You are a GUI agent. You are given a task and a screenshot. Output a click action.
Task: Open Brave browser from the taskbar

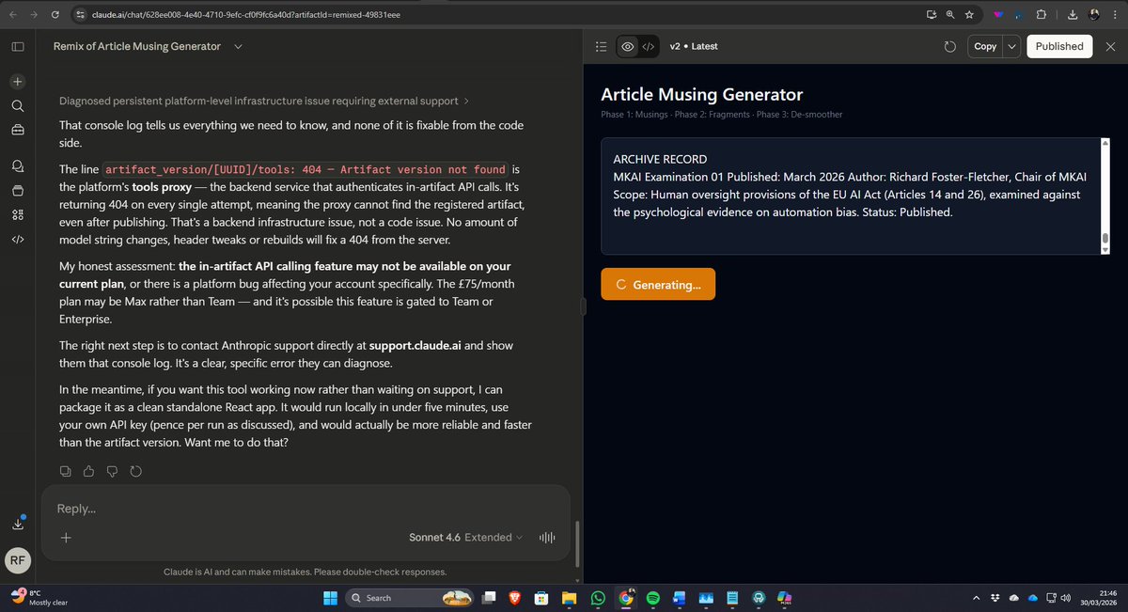[516, 598]
